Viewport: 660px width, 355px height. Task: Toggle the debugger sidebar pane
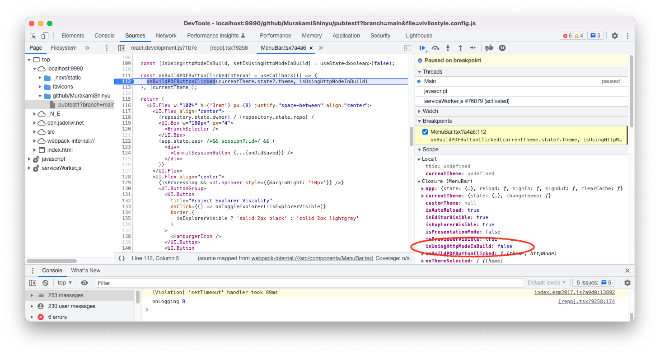[x=407, y=48]
